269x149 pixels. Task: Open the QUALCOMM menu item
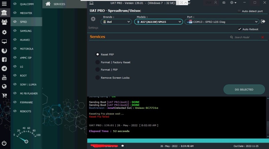pyautogui.click(x=26, y=4)
